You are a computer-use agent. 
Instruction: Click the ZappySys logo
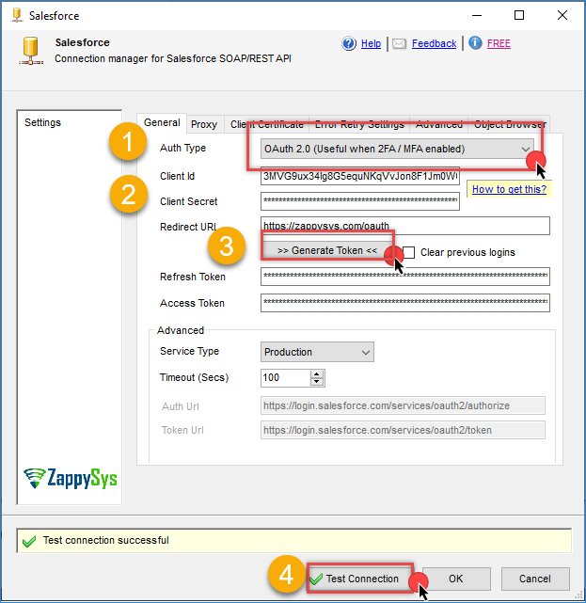click(70, 479)
